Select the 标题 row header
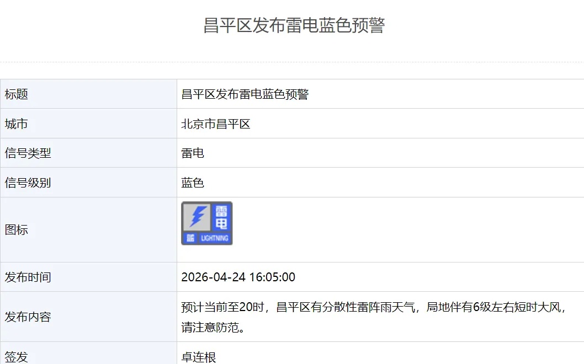Screen dimensions: 584x364 [15, 94]
